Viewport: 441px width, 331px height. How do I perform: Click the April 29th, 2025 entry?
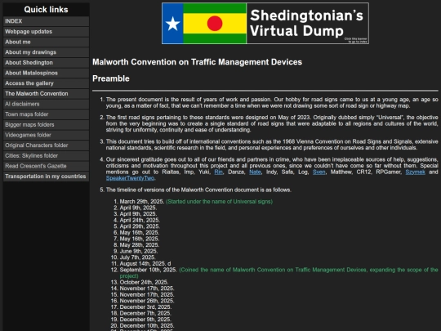click(140, 226)
